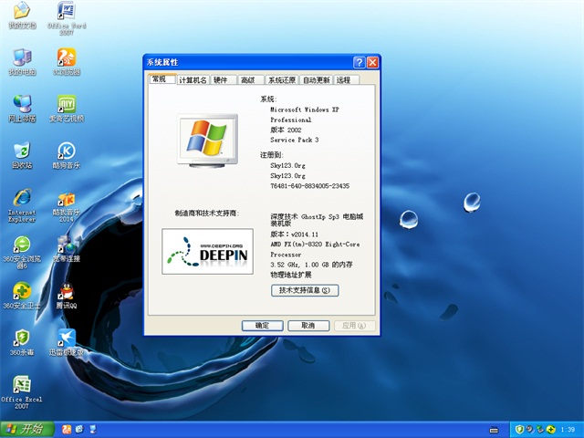584x438 pixels.
Task: Click the 技术支持信息 button
Action: click(x=305, y=290)
